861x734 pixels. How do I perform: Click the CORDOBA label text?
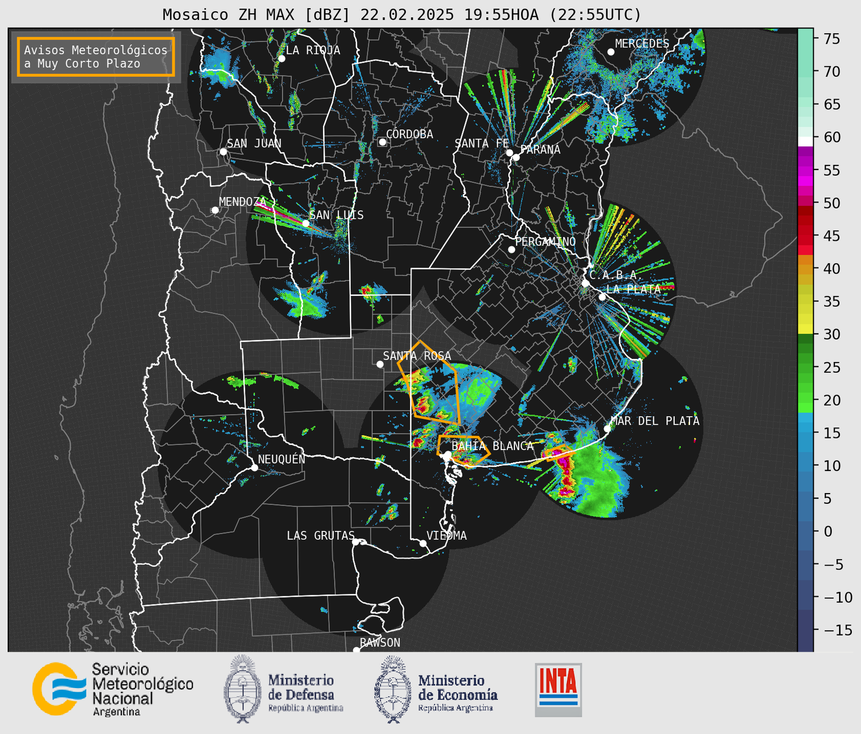pos(410,134)
